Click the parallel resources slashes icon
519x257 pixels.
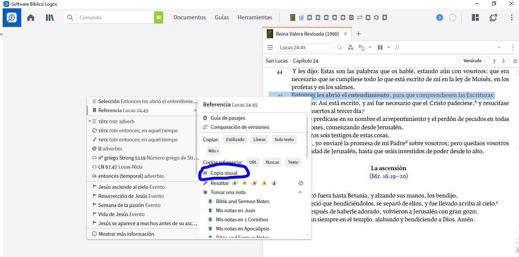[x=397, y=47]
